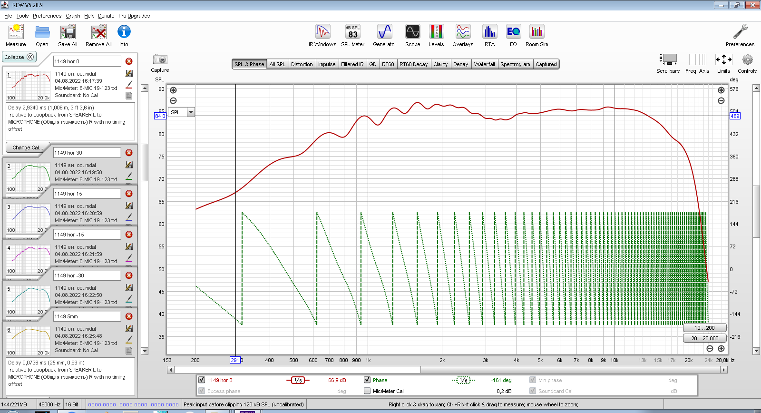Open the Levels tool
The width and height of the screenshot is (761, 413).
coord(436,36)
